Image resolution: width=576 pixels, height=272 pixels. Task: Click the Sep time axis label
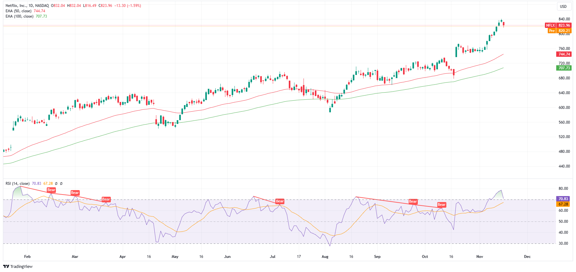click(x=377, y=257)
